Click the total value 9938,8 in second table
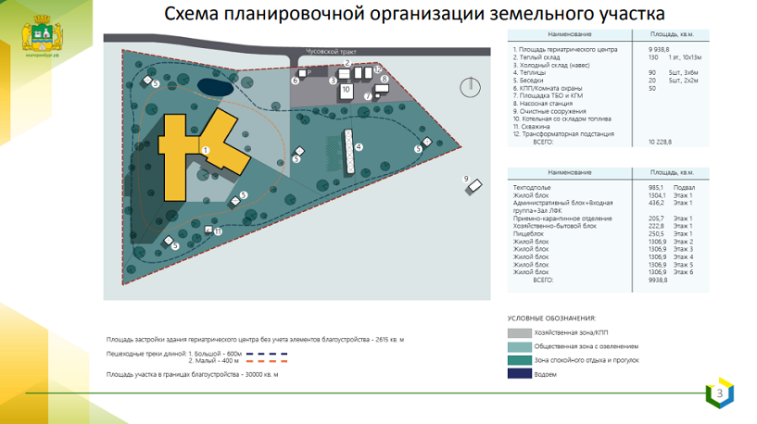The height and width of the screenshot is (424, 757). (658, 280)
